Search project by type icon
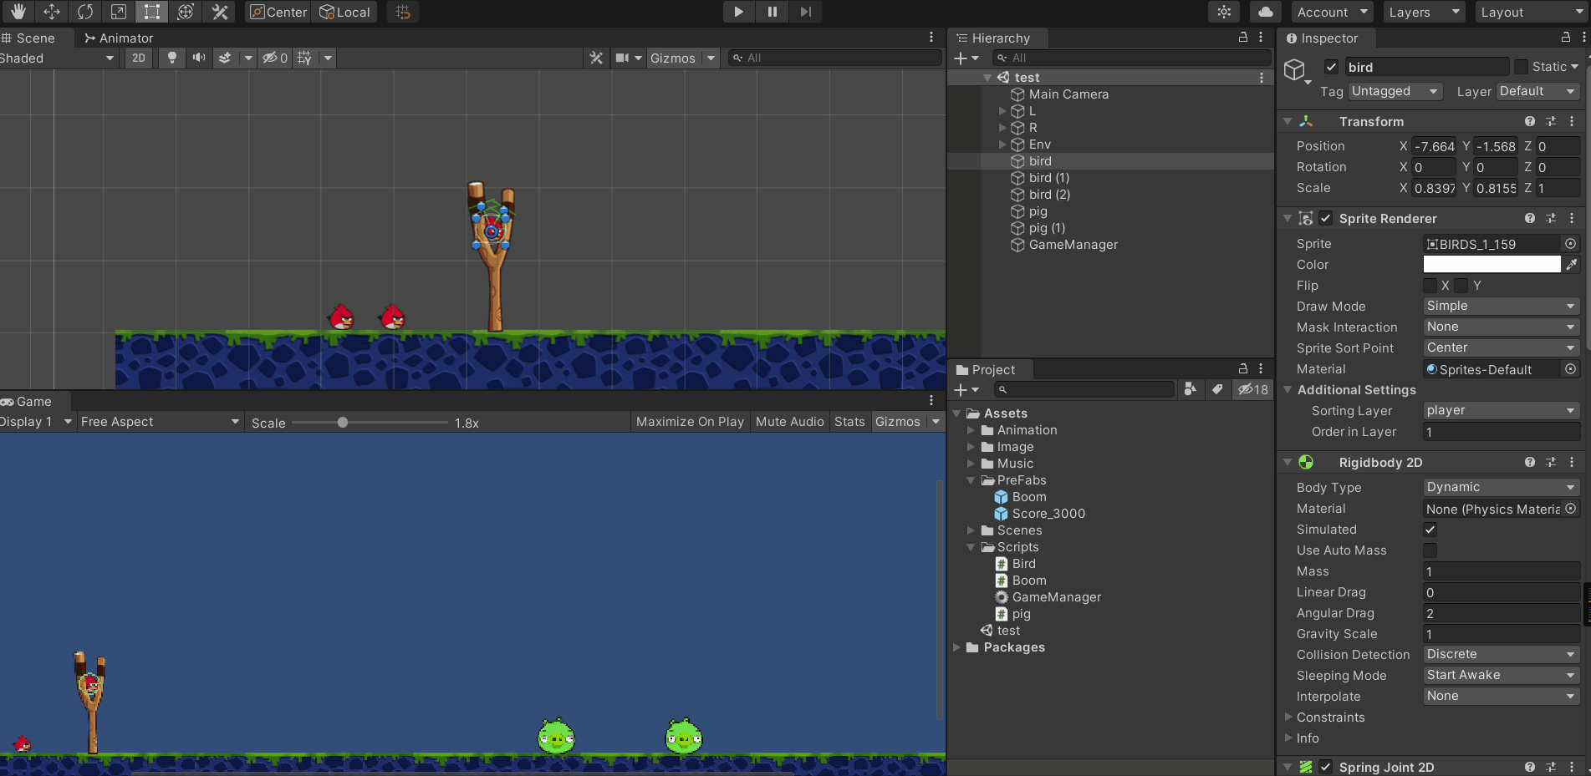Screen dimensions: 1591x776 click(x=1191, y=389)
